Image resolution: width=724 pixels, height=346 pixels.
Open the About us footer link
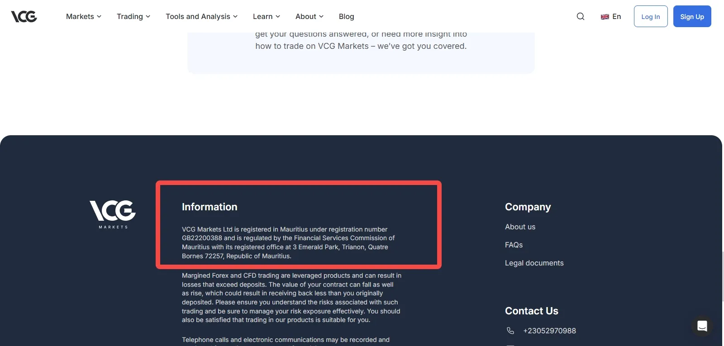(520, 227)
